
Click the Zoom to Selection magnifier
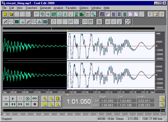click(x=45, y=104)
